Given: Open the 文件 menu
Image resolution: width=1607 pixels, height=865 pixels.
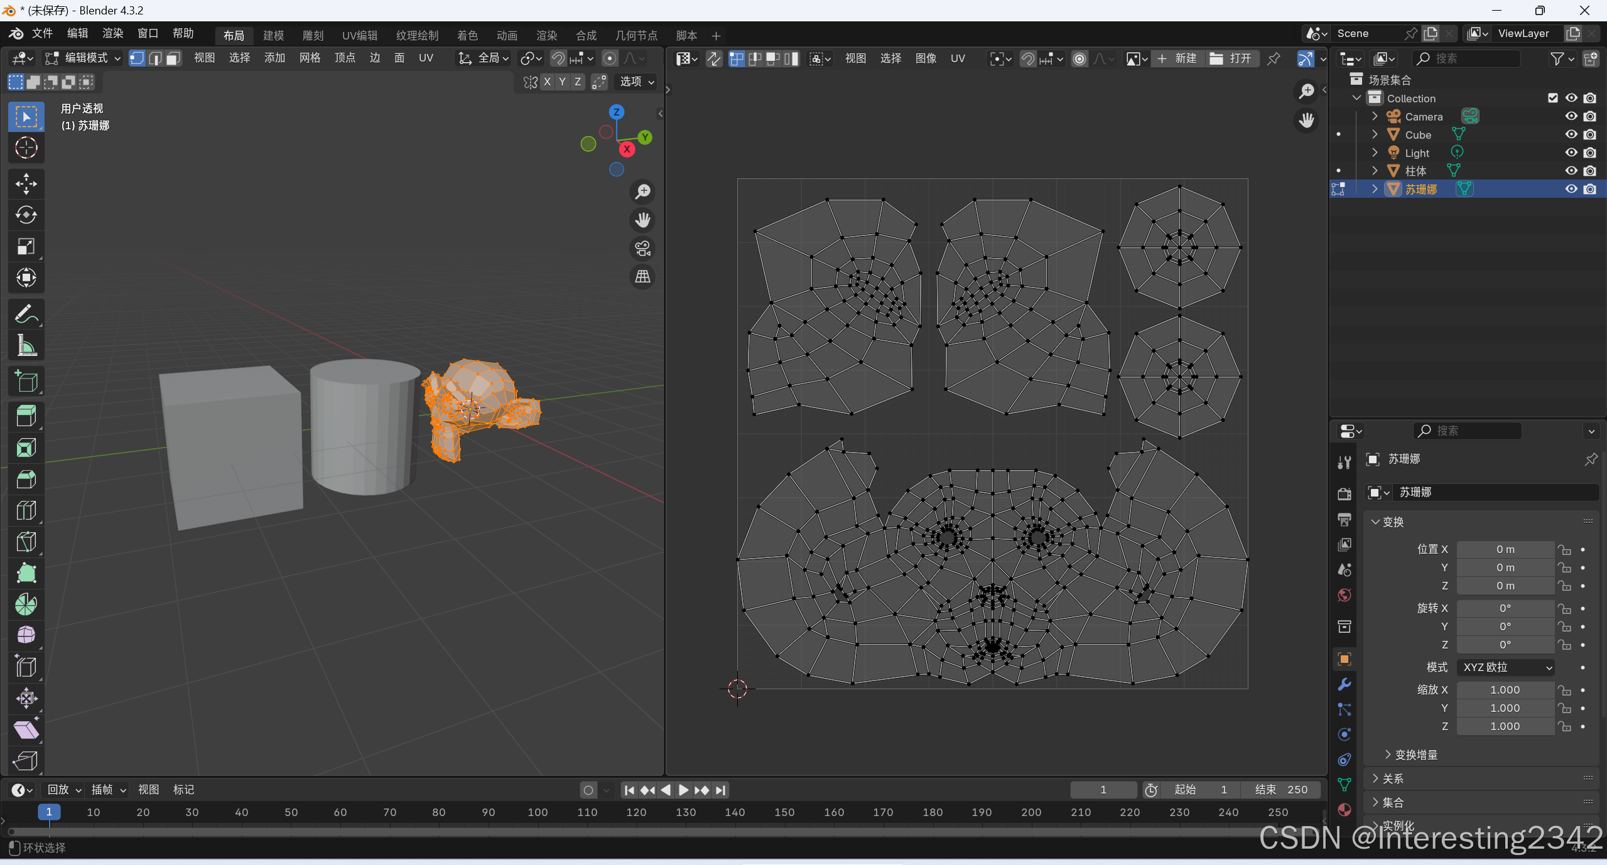Looking at the screenshot, I should pyautogui.click(x=42, y=33).
